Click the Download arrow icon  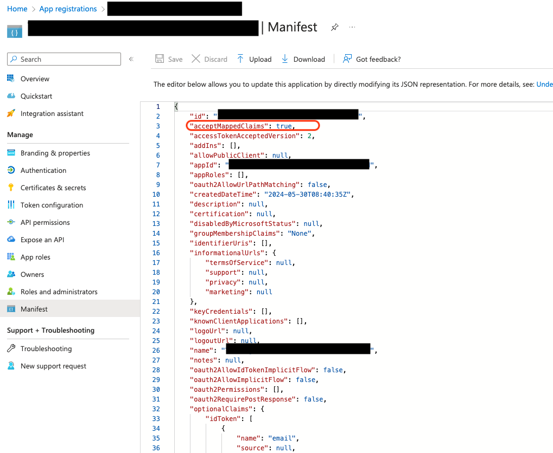[285, 59]
